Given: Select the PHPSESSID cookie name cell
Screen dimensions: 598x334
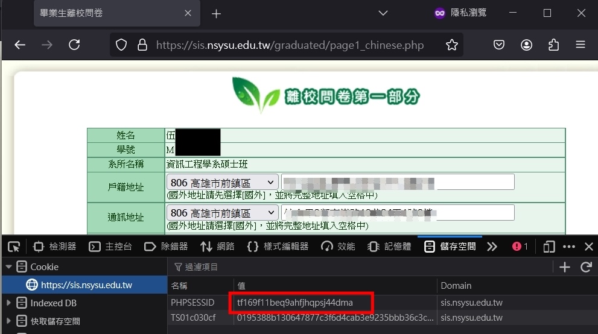Looking at the screenshot, I should click(200, 303).
